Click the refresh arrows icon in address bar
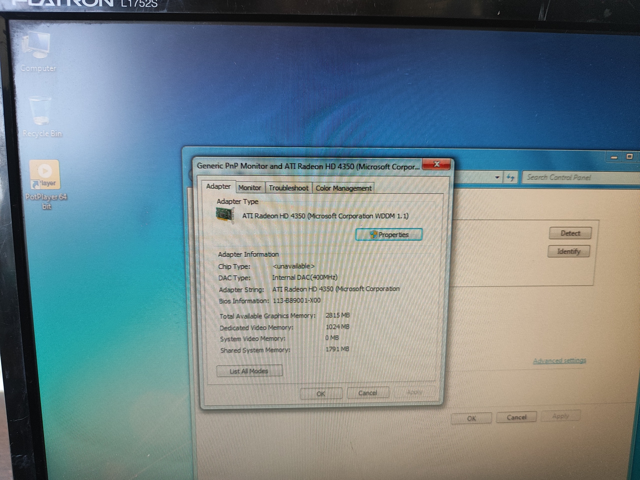640x480 pixels. 510,177
